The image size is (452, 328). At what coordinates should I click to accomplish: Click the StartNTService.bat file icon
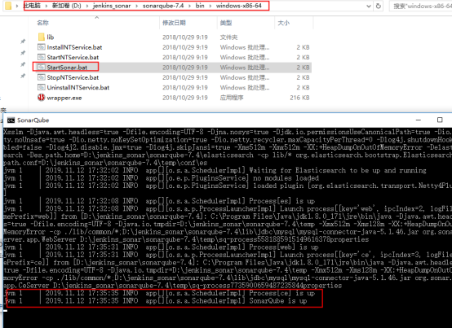click(x=42, y=57)
